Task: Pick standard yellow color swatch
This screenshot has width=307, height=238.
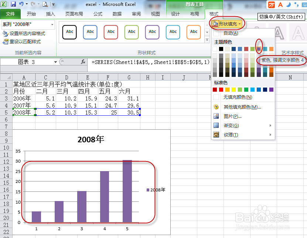Action: pos(233,89)
